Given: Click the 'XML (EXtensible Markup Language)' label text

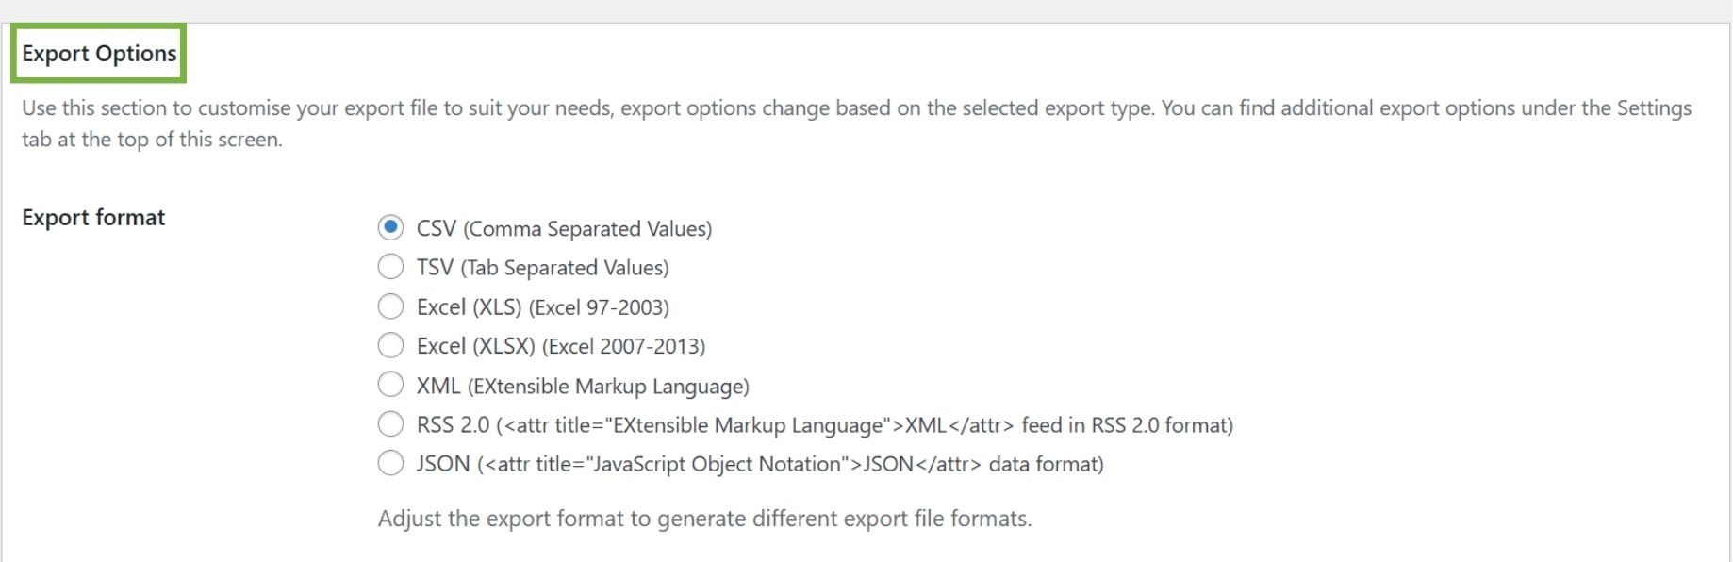Looking at the screenshot, I should 583,387.
